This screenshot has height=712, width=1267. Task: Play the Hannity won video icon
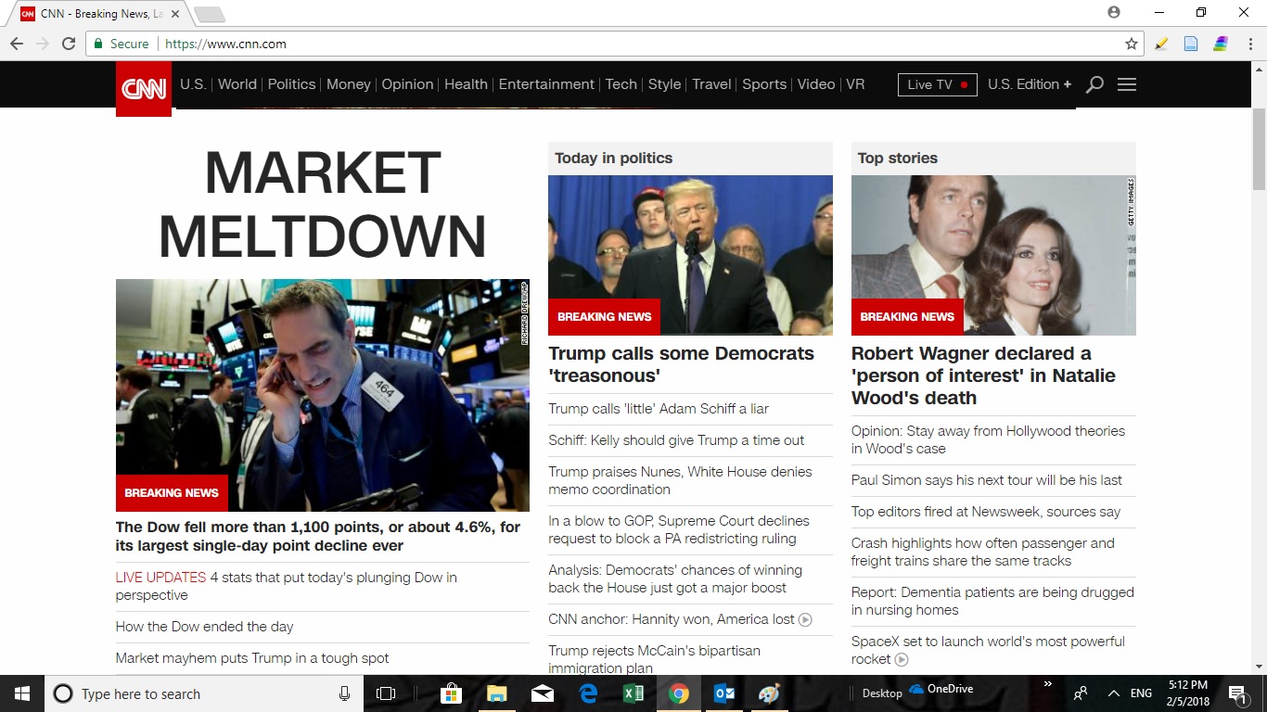pos(805,619)
